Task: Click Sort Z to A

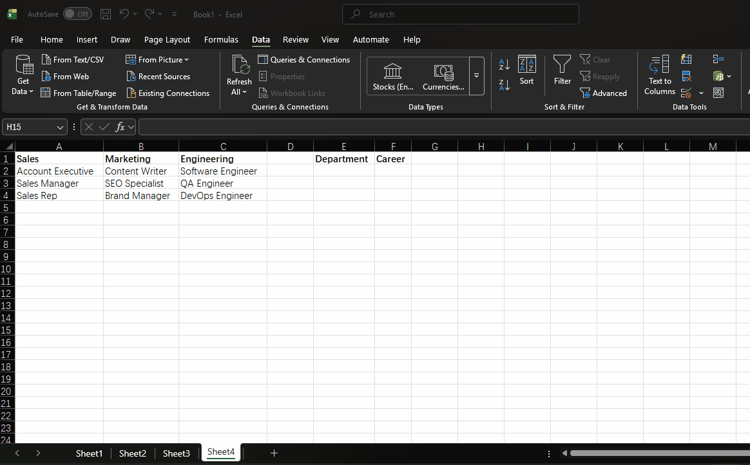Action: pyautogui.click(x=504, y=84)
